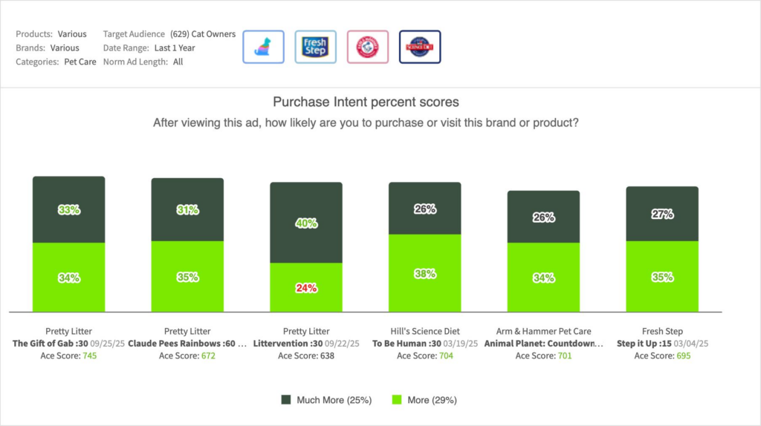The image size is (761, 426).
Task: Open the Target Audience Cat Owners filter
Action: point(203,34)
